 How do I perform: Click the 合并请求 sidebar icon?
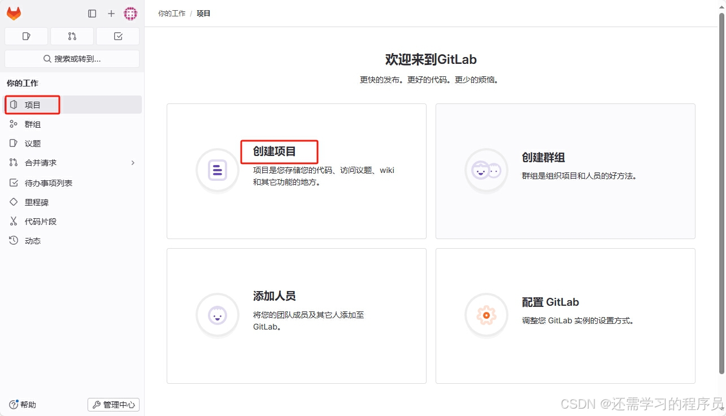tap(14, 163)
